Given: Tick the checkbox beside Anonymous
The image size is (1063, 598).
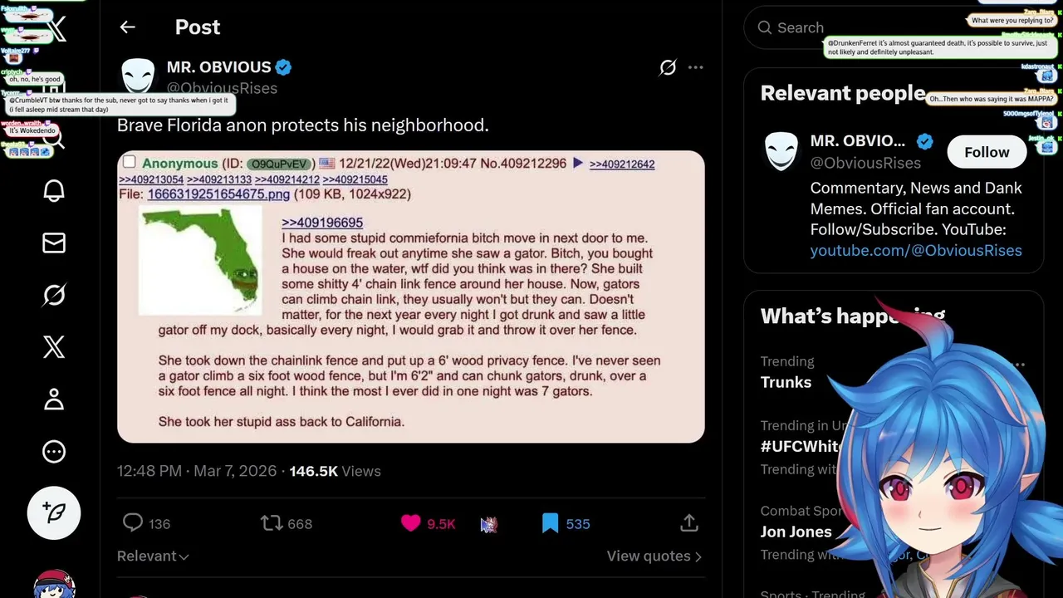Looking at the screenshot, I should (129, 162).
